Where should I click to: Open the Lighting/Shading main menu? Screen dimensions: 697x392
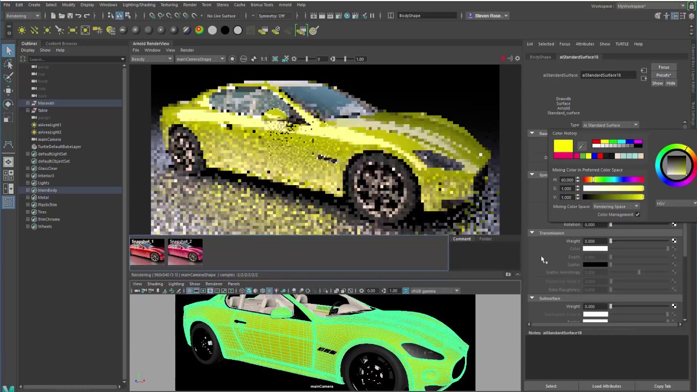coord(139,5)
